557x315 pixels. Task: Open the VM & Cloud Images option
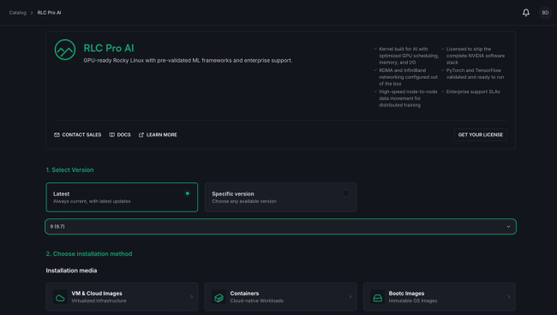(122, 297)
